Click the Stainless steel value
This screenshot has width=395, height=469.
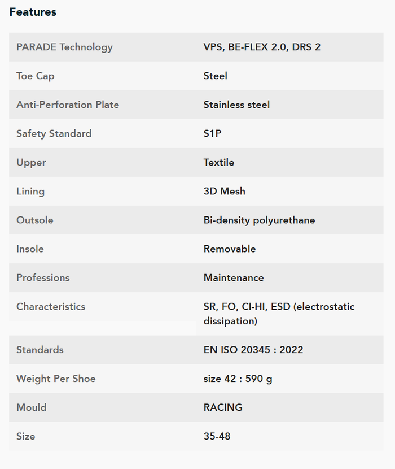point(236,105)
